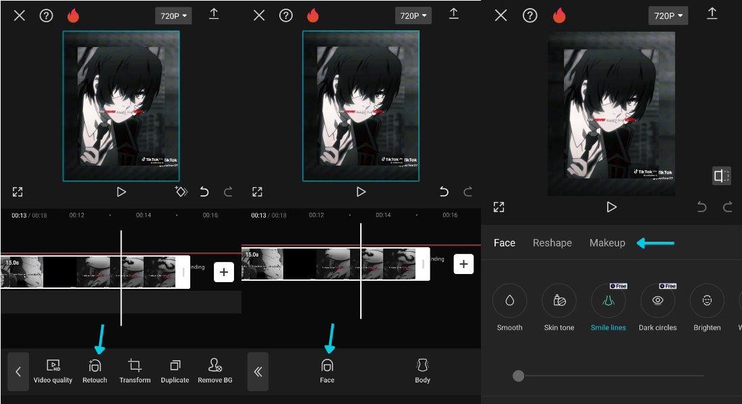Open the Transform tool

pos(135,372)
